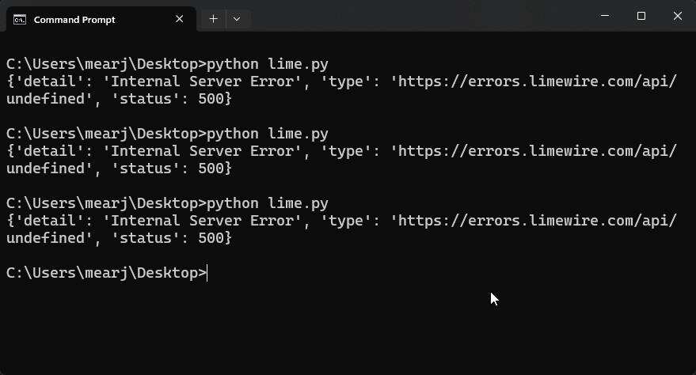
Task: Click the last 'Internal Server Error' text
Action: pos(207,221)
